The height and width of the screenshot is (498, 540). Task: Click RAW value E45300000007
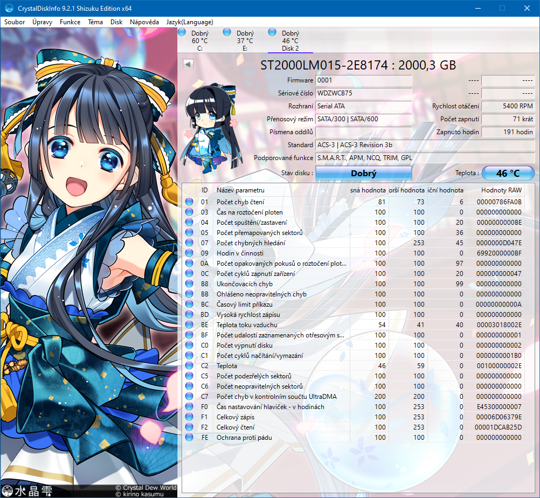pos(499,407)
